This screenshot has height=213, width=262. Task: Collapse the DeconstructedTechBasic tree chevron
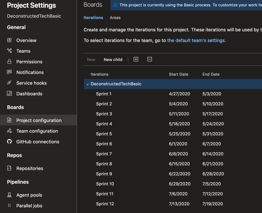click(x=88, y=84)
